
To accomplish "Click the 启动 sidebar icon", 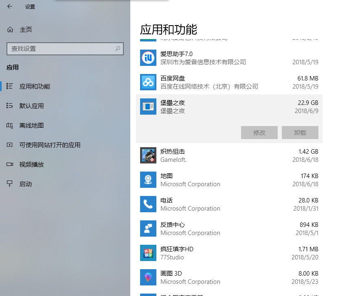I will (9, 184).
